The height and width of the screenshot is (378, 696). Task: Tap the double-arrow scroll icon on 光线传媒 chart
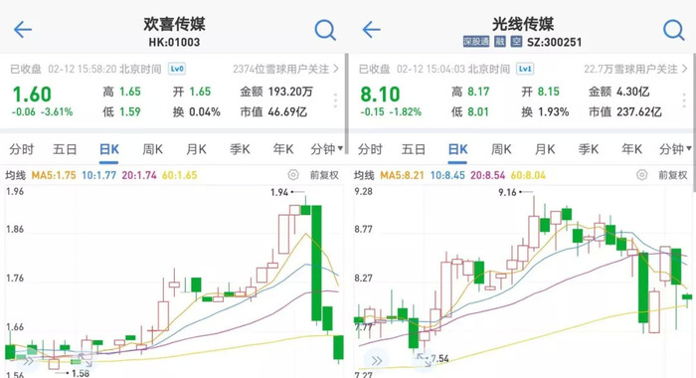[x=377, y=361]
